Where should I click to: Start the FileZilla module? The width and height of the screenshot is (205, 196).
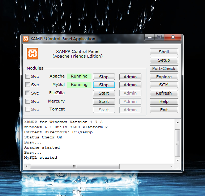(x=104, y=93)
